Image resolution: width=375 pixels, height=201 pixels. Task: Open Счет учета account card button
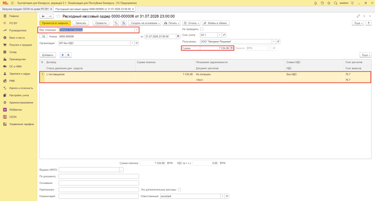click(x=224, y=35)
